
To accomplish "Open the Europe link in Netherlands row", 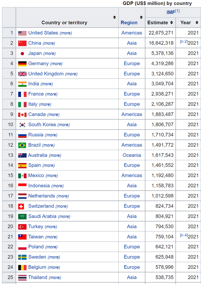I will pyautogui.click(x=132, y=196).
